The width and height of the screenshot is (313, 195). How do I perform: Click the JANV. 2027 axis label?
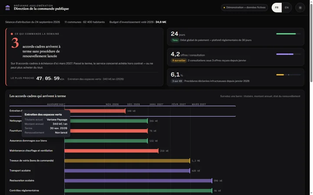click(156, 104)
